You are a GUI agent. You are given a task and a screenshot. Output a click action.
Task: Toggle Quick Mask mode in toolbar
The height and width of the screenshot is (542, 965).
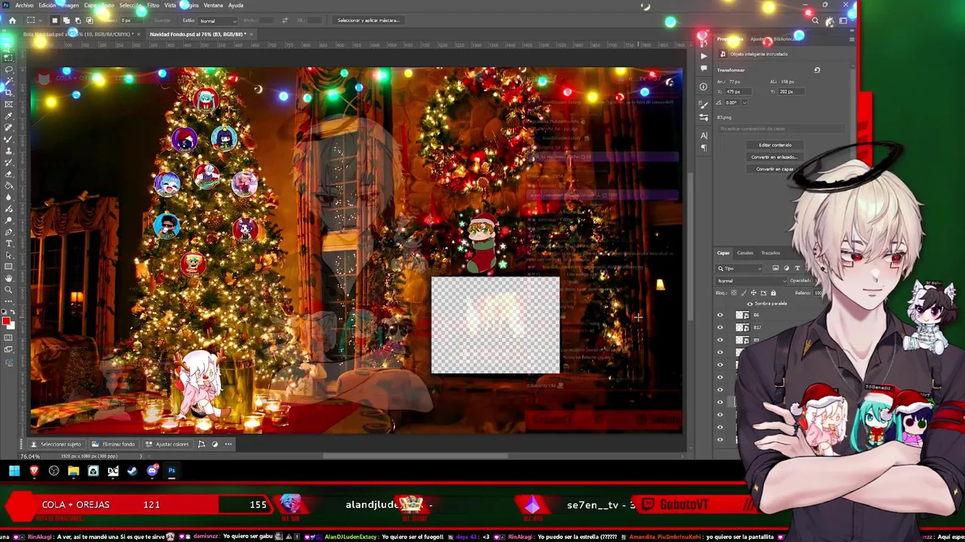click(9, 337)
